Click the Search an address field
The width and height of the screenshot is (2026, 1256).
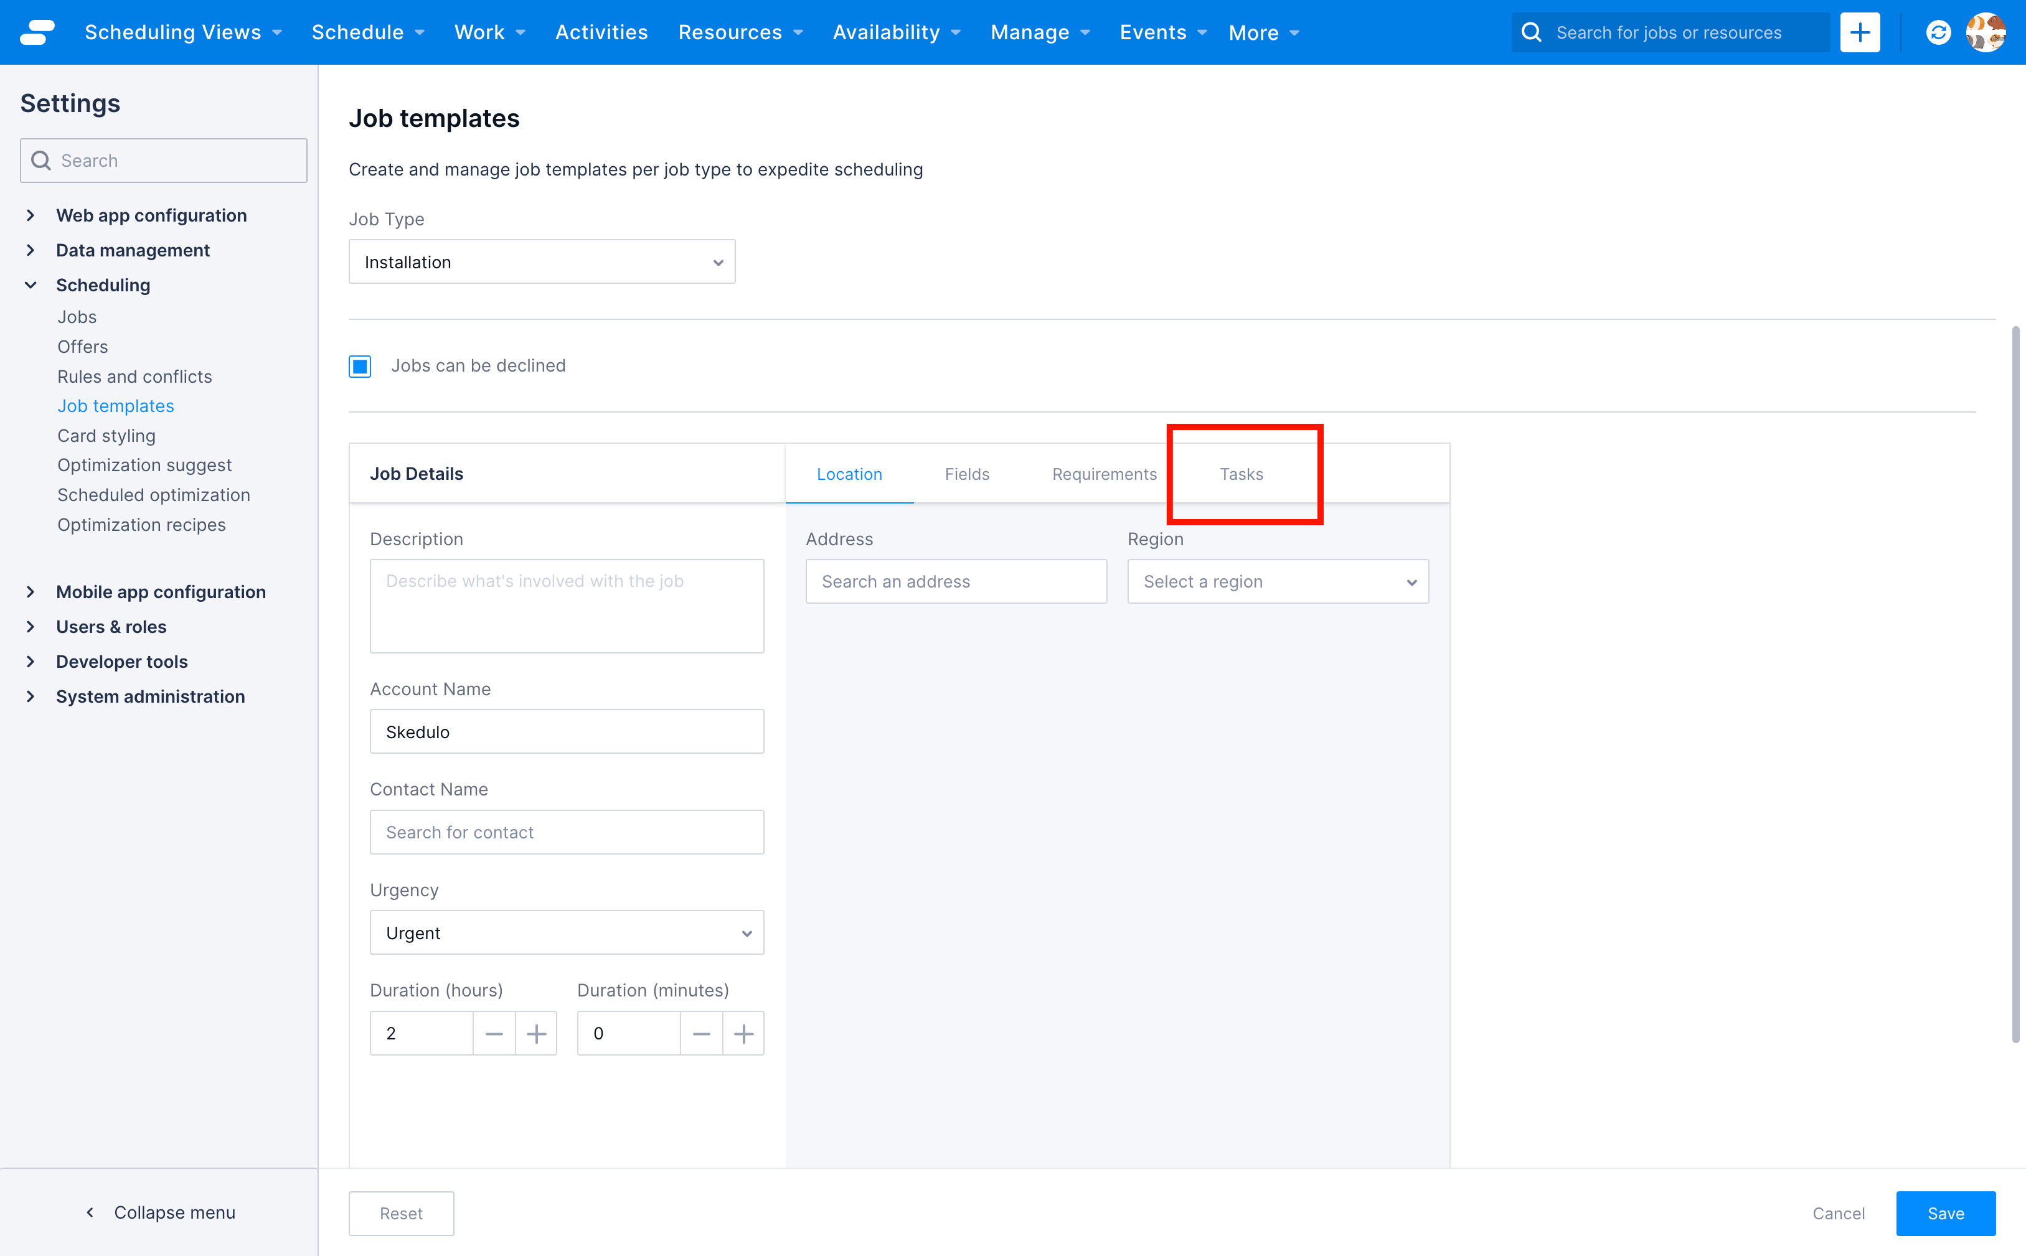pyautogui.click(x=955, y=581)
